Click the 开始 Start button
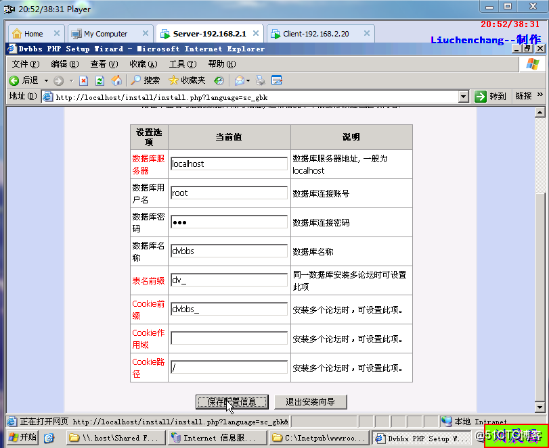The width and height of the screenshot is (549, 448). (x=22, y=437)
